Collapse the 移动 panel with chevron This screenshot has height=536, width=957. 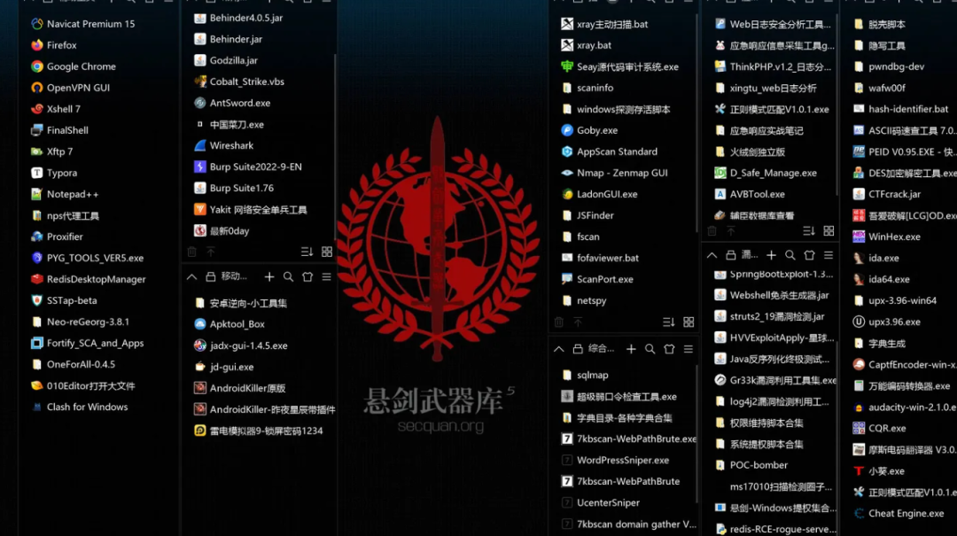point(191,277)
